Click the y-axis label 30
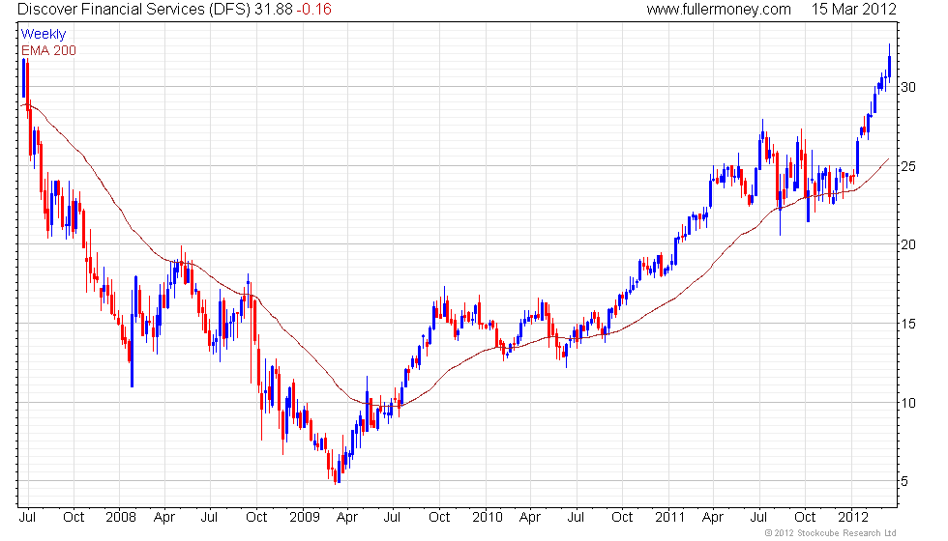 [x=908, y=87]
